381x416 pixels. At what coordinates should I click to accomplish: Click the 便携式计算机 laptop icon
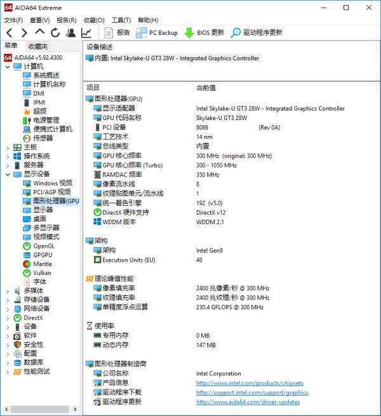pyautogui.click(x=27, y=130)
